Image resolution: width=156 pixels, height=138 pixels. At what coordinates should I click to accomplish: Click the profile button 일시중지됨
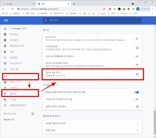tap(143, 9)
